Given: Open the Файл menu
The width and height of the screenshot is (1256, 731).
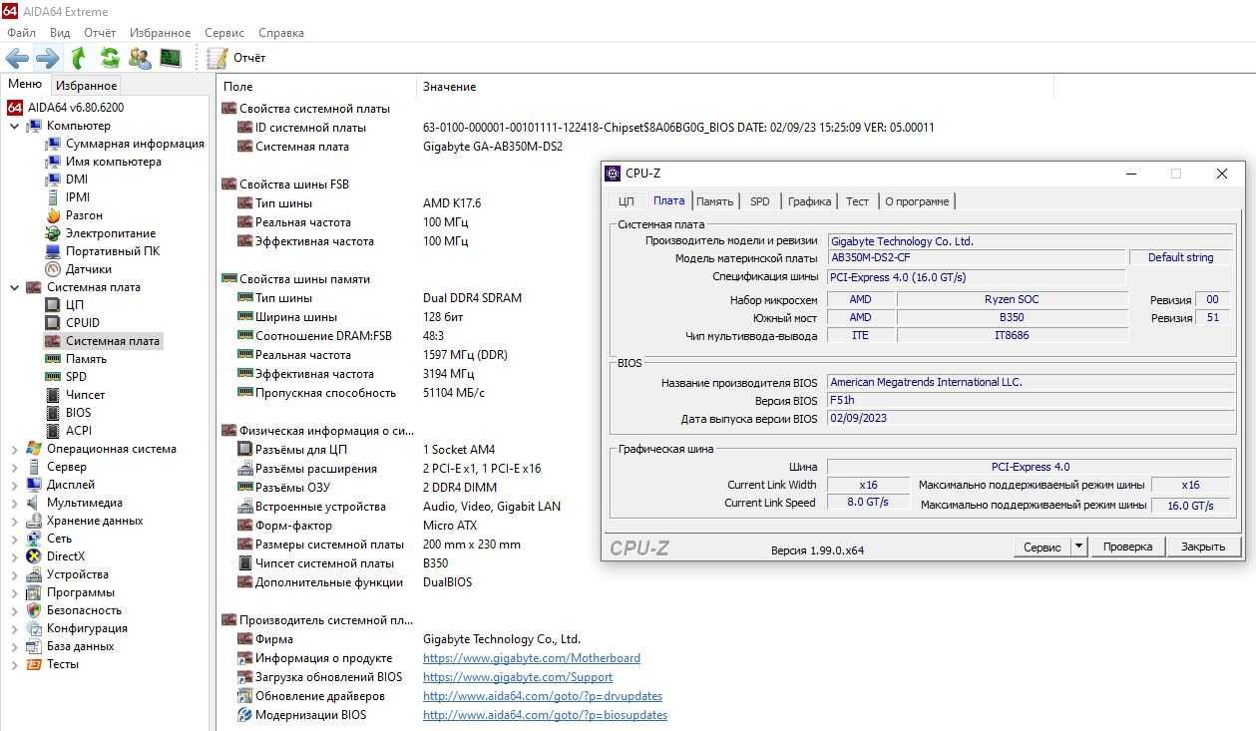Looking at the screenshot, I should click(x=21, y=33).
